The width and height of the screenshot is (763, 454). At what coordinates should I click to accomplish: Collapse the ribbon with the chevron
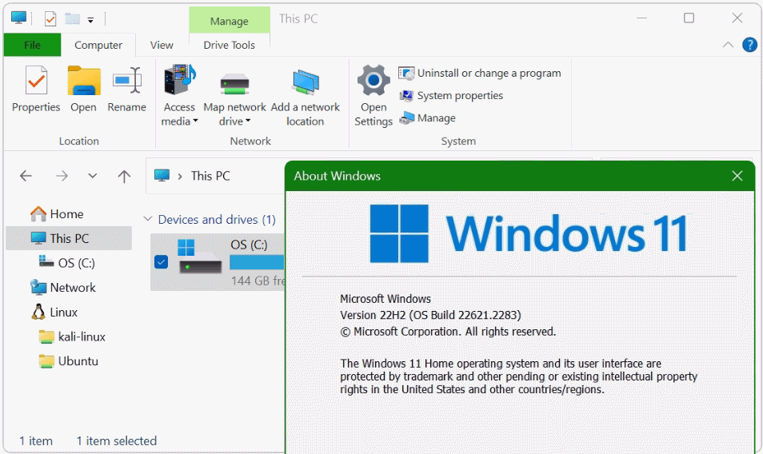pyautogui.click(x=728, y=45)
